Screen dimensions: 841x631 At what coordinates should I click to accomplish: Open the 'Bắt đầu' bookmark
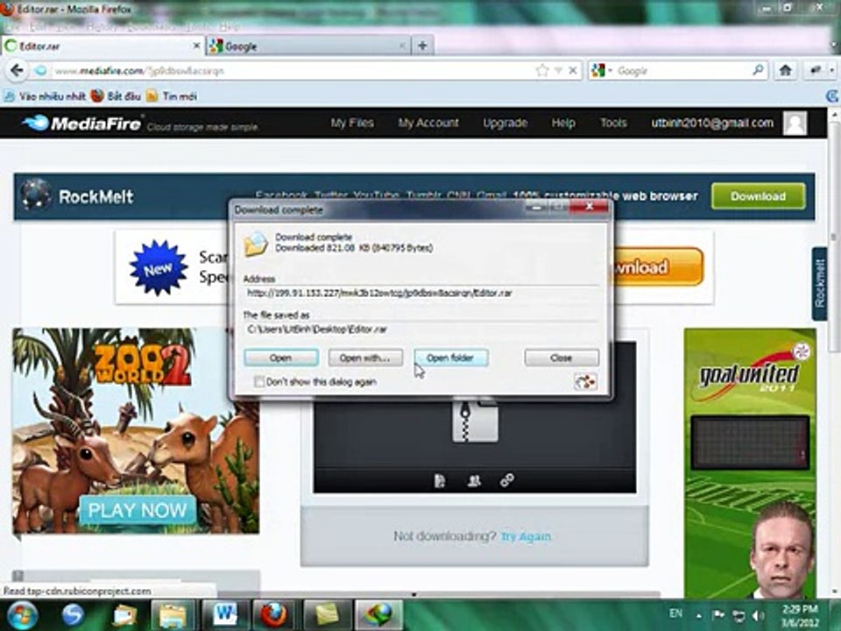pyautogui.click(x=116, y=96)
